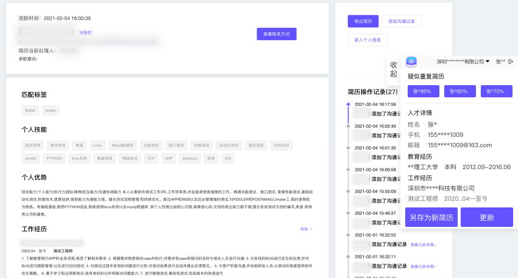Click the blue cloud plugin logo icon
The width and height of the screenshot is (518, 278).
(411, 61)
